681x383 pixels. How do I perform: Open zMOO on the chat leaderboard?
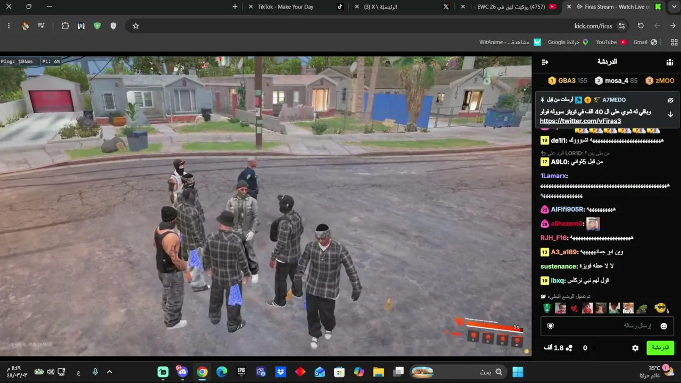point(660,81)
